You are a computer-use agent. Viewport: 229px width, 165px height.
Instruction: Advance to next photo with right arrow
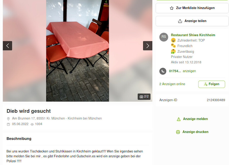[x=148, y=46]
